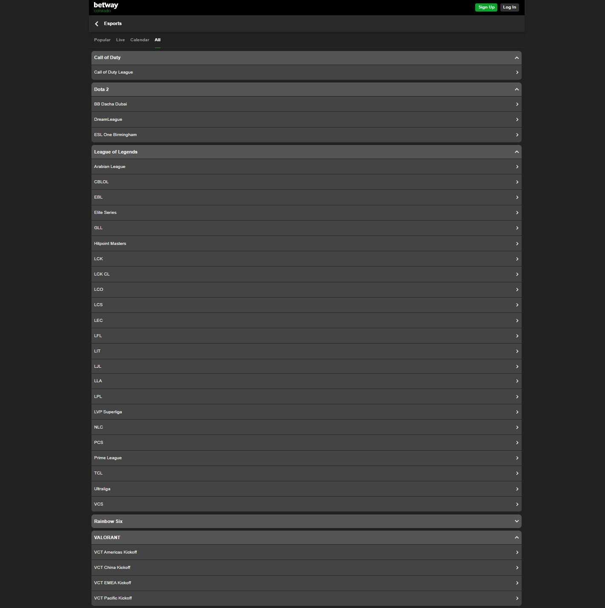Click the Sign Up button
Screen dimensions: 605x608
(x=486, y=7)
